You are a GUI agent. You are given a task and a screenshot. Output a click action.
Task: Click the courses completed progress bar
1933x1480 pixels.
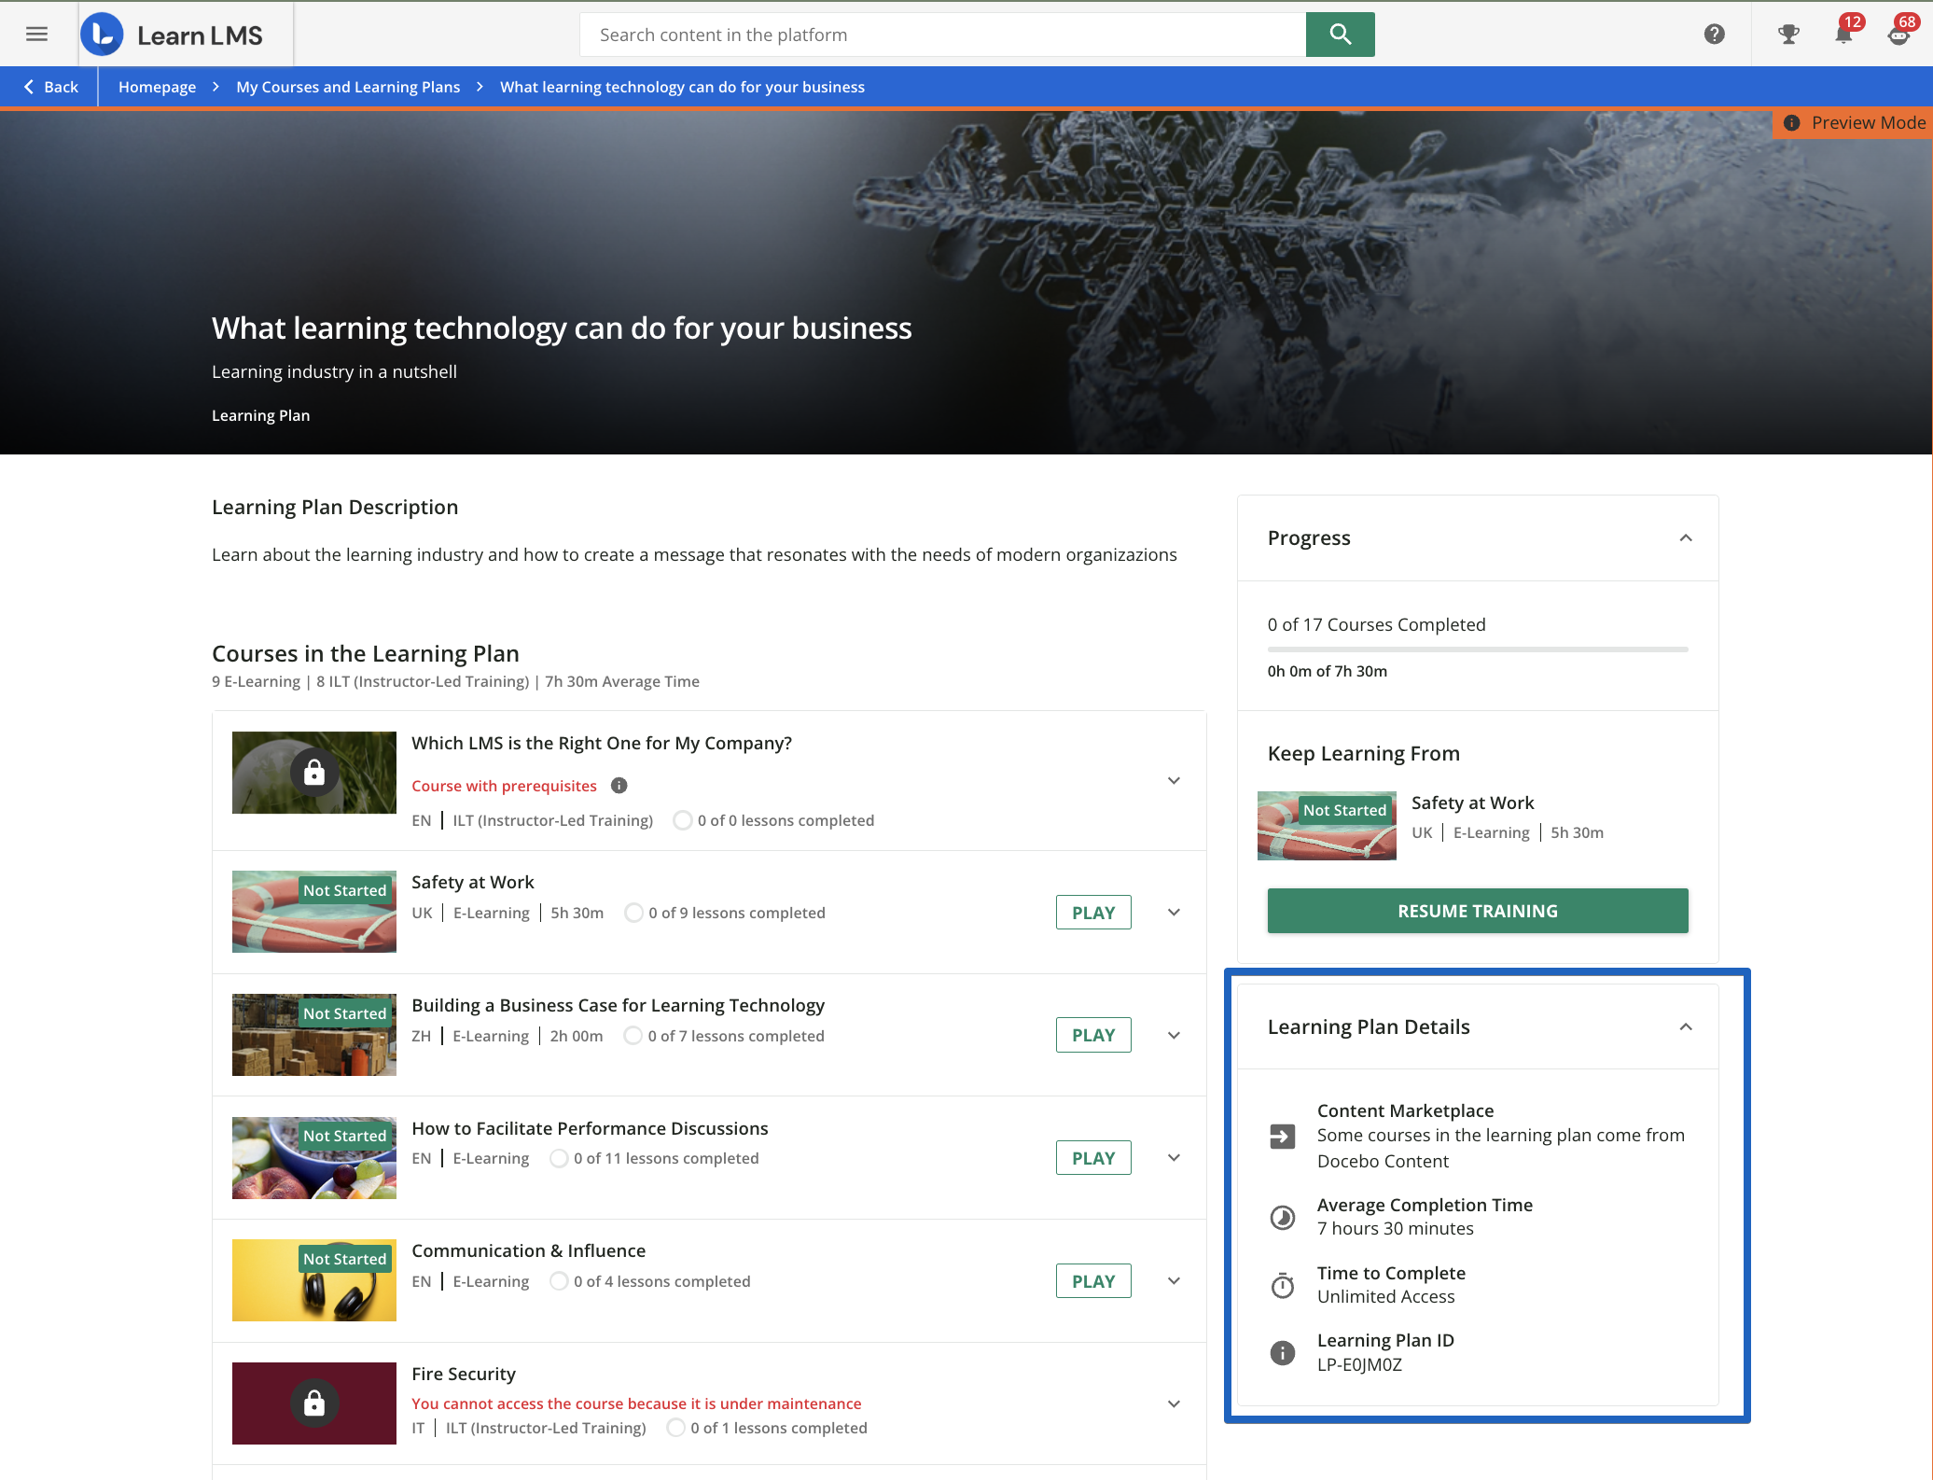1477,649
